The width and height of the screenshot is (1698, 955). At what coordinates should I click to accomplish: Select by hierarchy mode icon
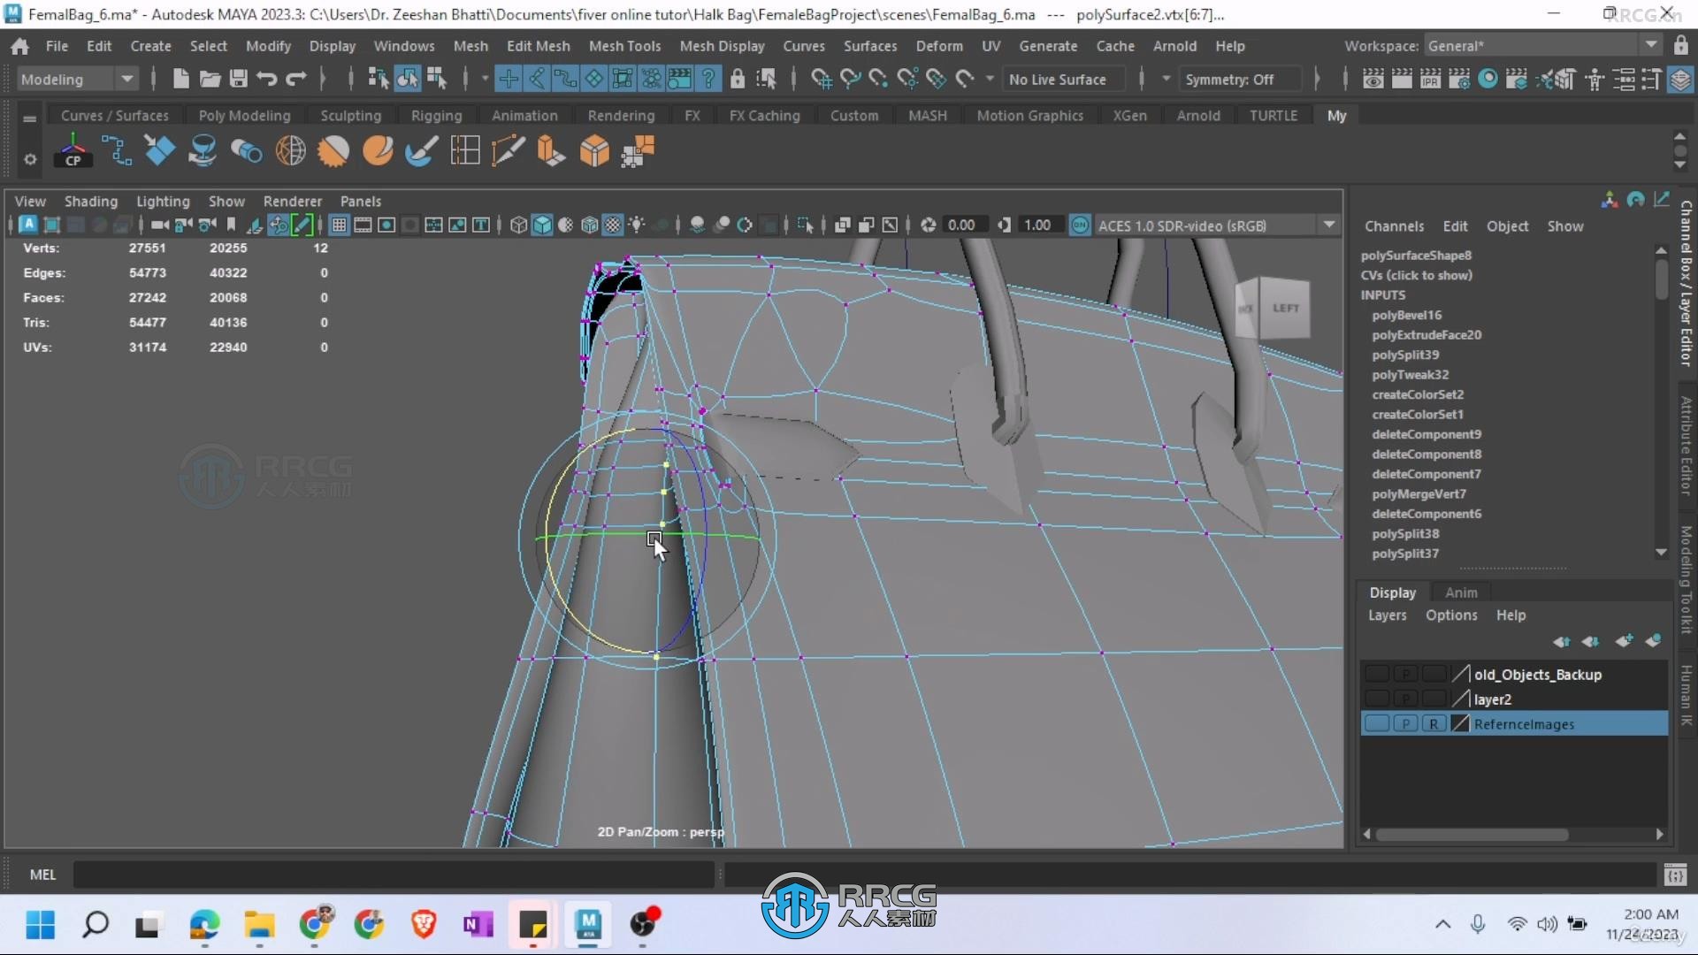click(x=379, y=80)
